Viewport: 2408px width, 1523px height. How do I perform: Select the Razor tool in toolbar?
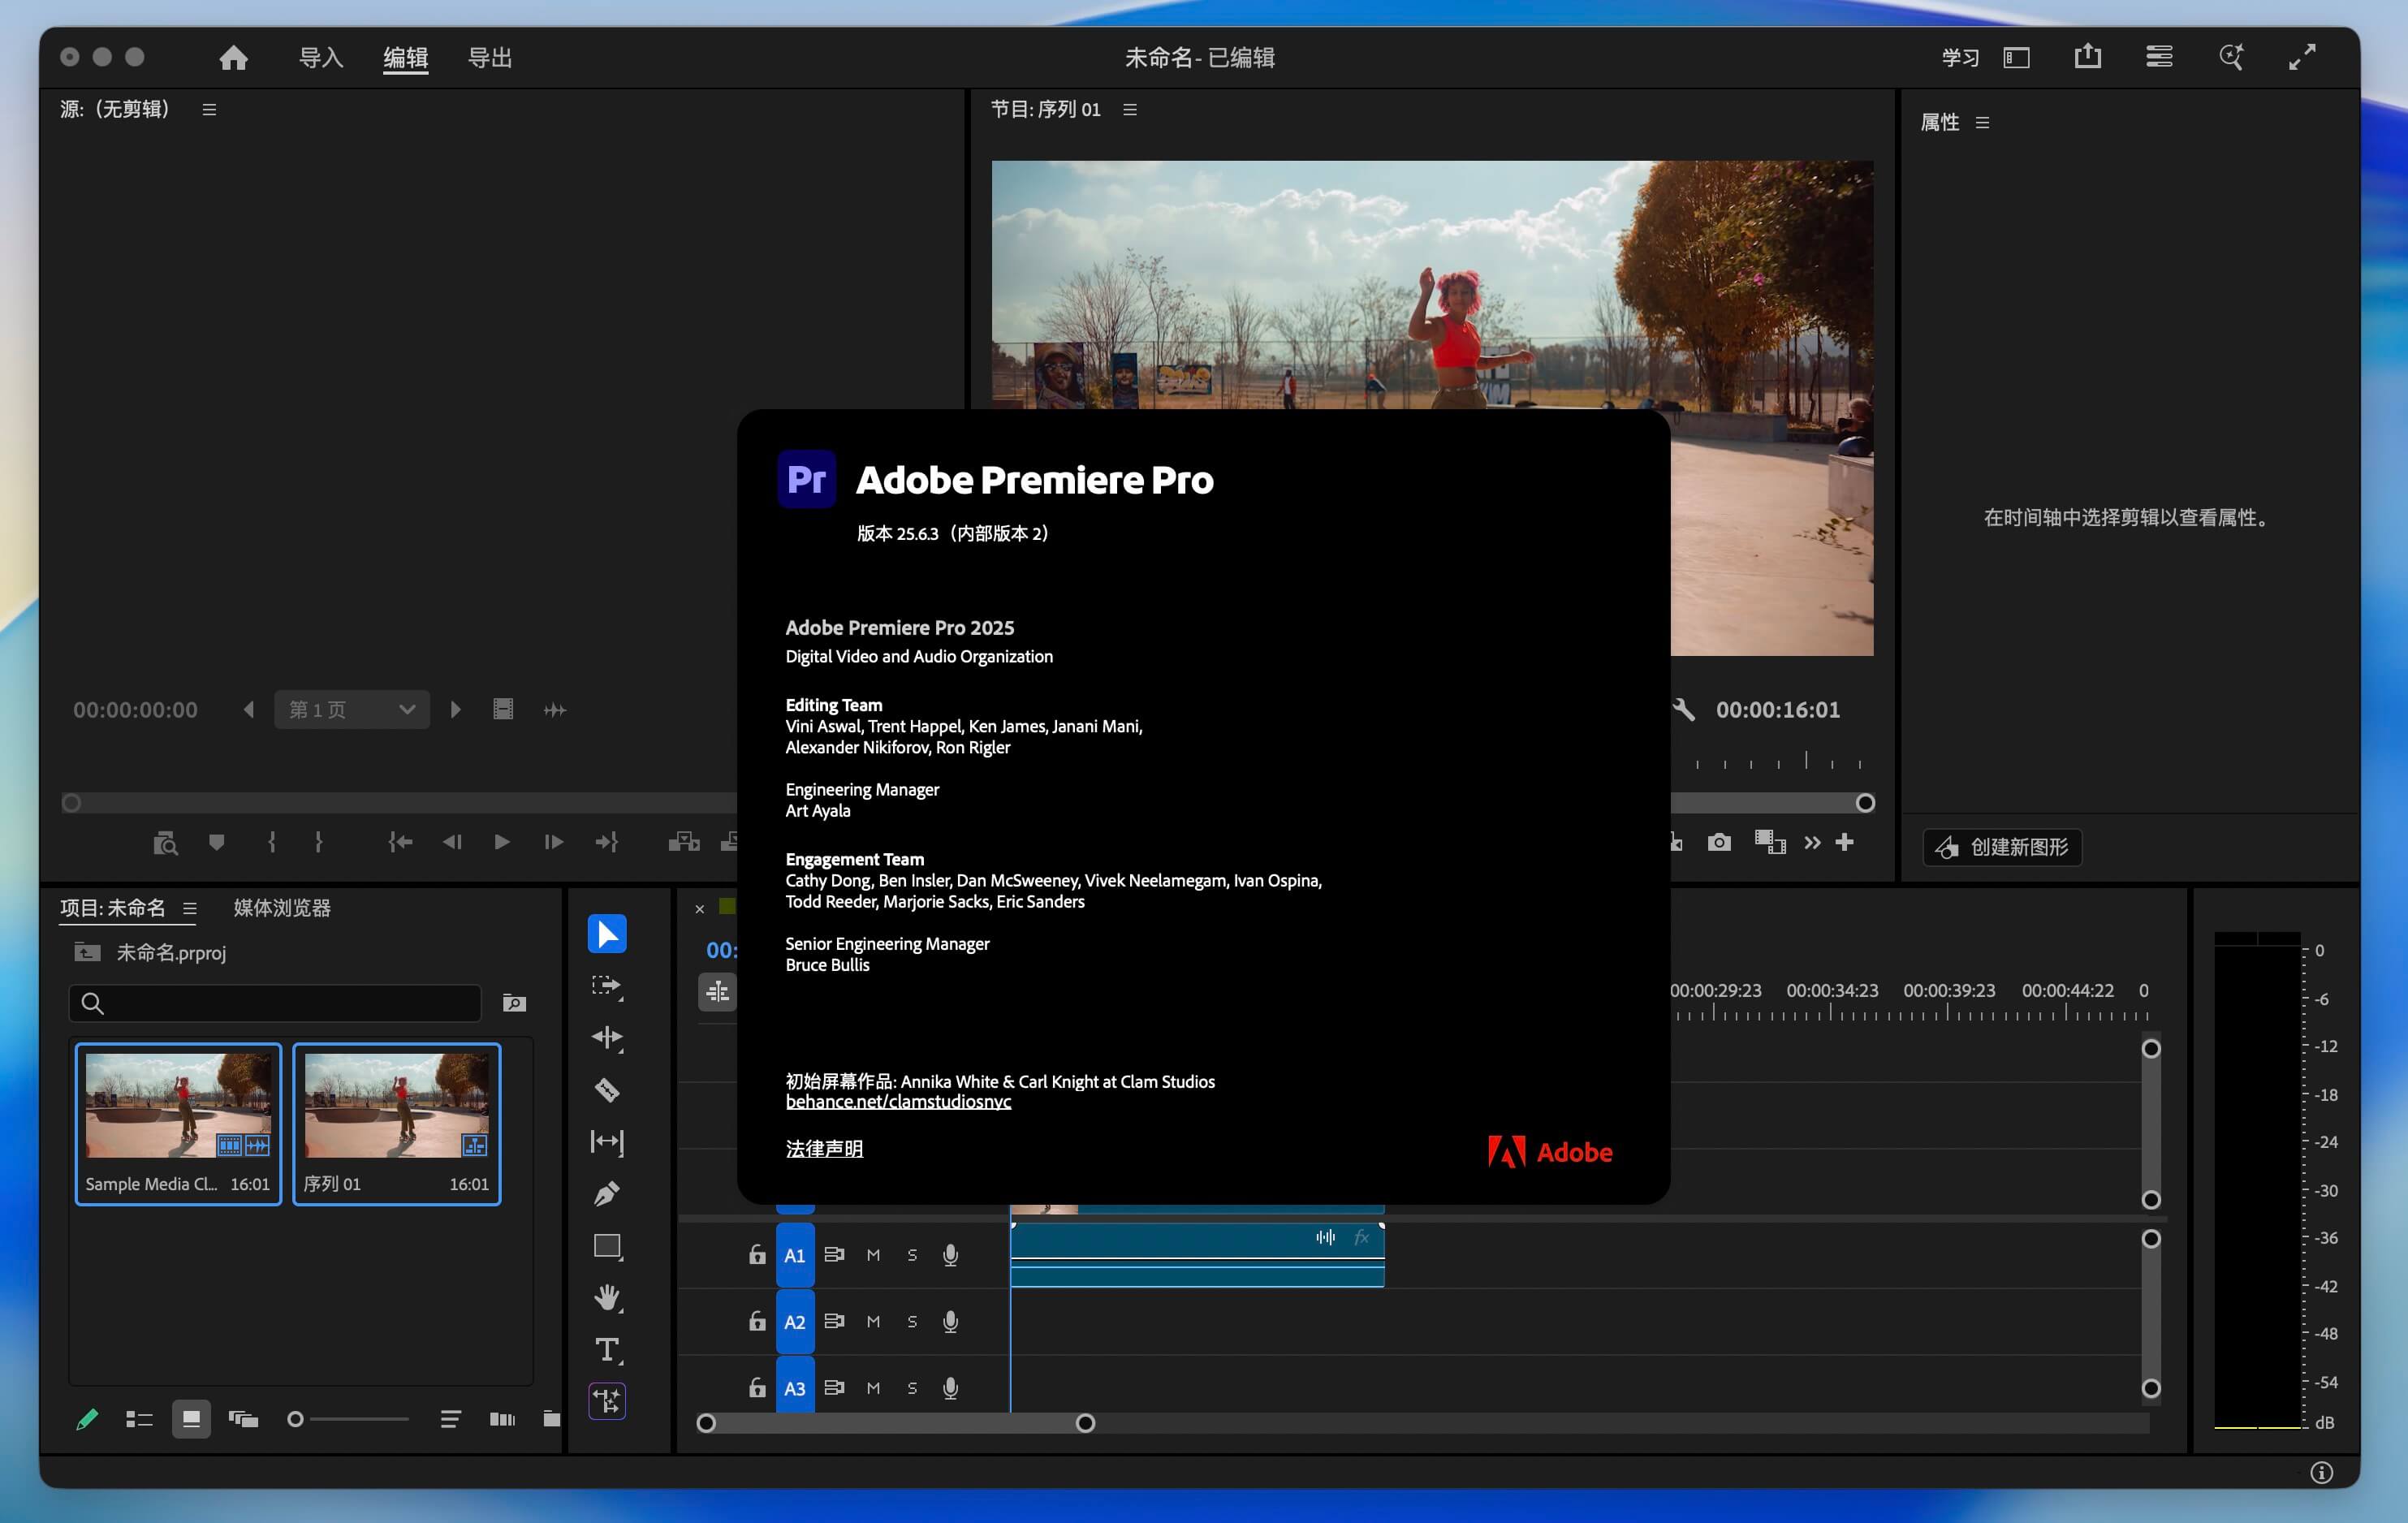(x=607, y=1090)
